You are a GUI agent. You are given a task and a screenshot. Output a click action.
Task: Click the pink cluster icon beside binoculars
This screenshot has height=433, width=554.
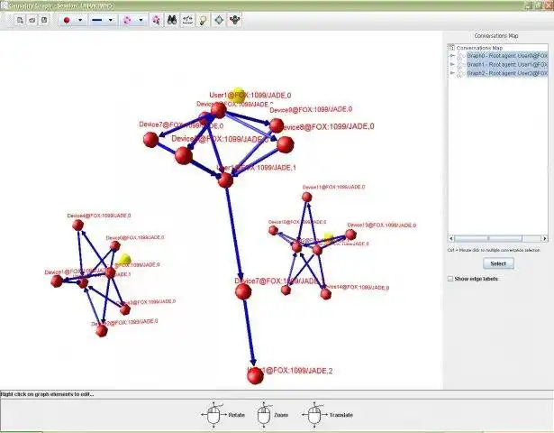click(157, 20)
